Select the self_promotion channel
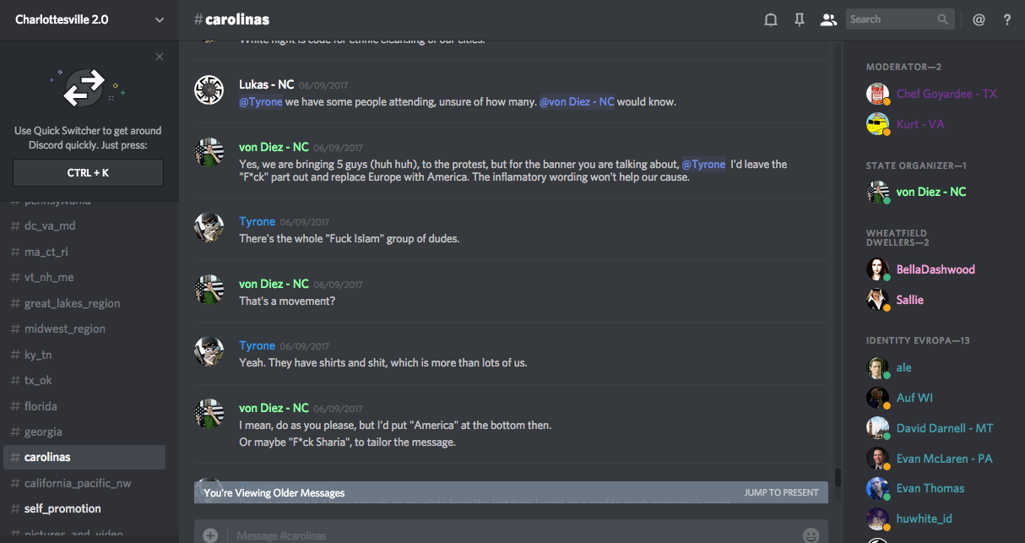 62,508
